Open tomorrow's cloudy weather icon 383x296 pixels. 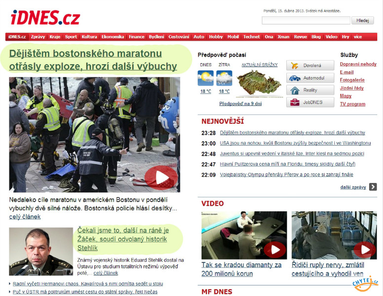[224, 78]
